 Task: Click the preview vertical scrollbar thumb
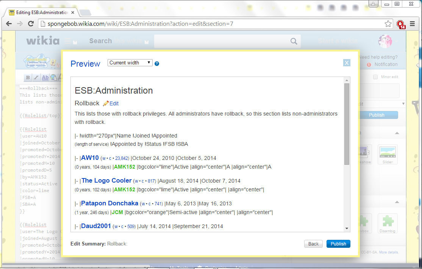347,124
